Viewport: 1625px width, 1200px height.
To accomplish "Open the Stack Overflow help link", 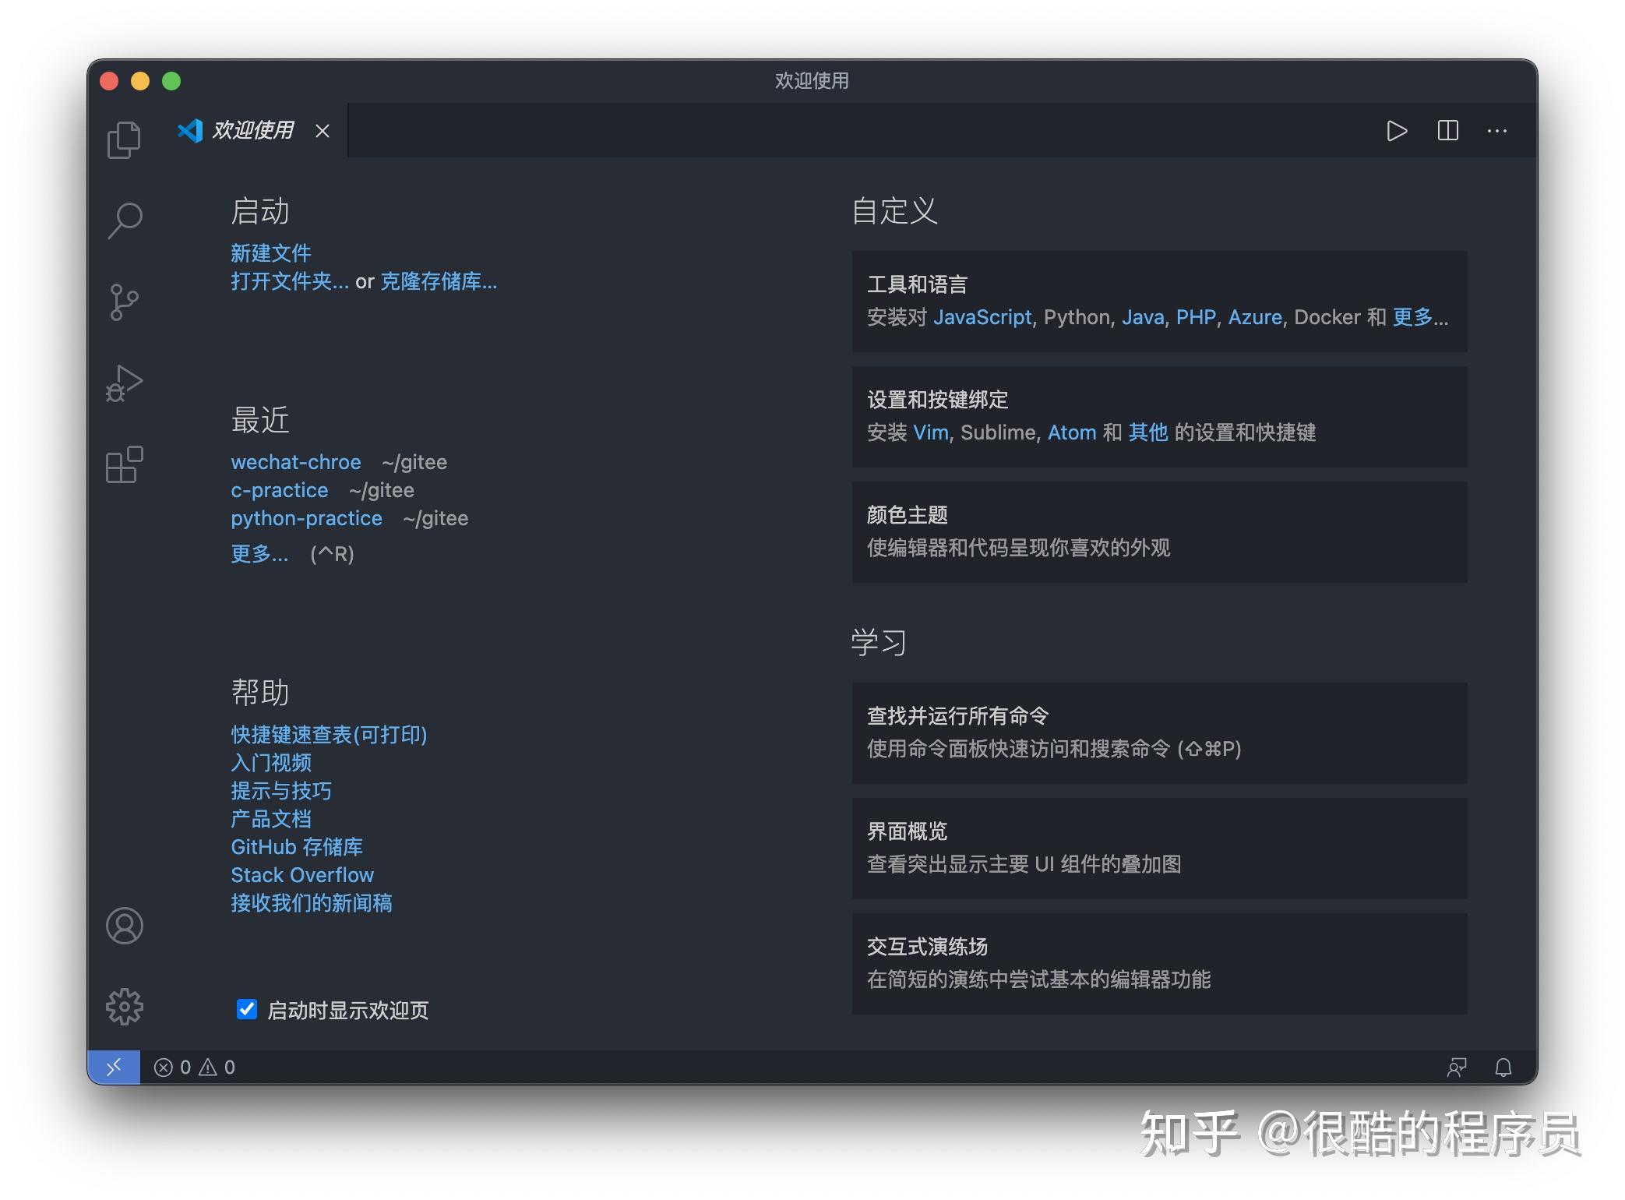I will click(301, 874).
